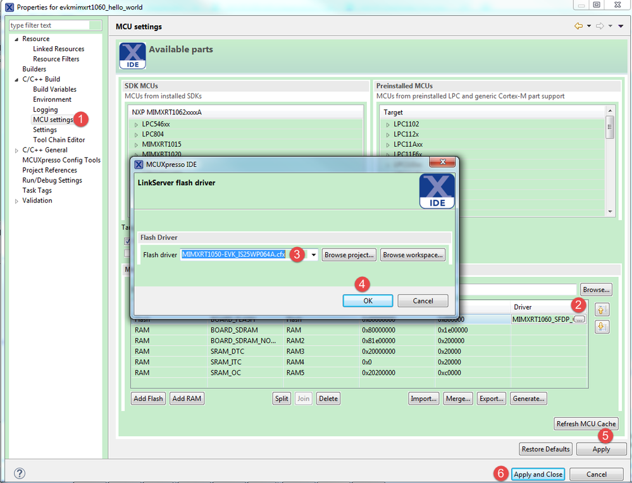Select Tool Chain Editor item

coord(59,140)
